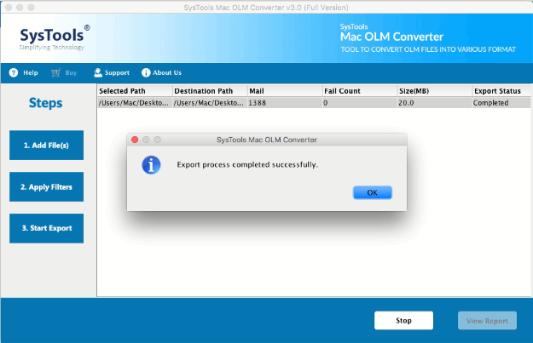Click the Export Status column header

[501, 91]
